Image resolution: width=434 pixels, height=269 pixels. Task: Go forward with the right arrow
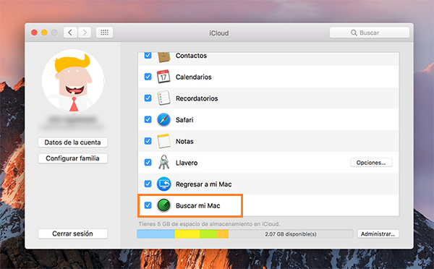click(x=85, y=33)
